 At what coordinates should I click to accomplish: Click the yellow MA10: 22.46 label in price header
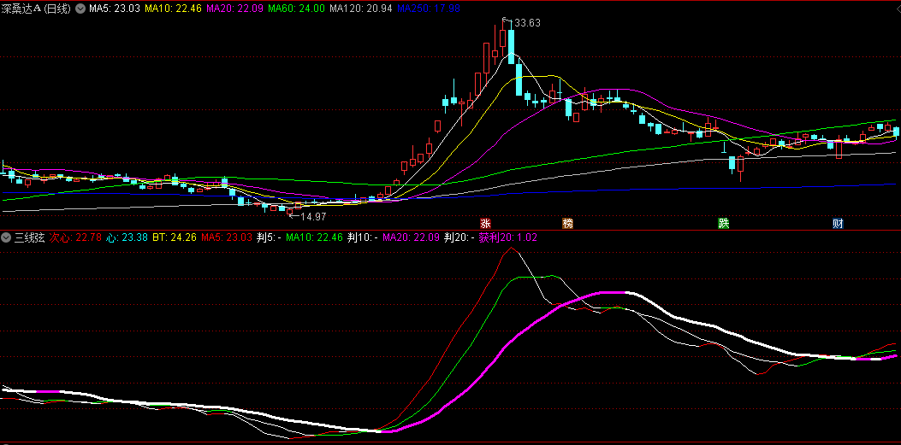coord(172,9)
